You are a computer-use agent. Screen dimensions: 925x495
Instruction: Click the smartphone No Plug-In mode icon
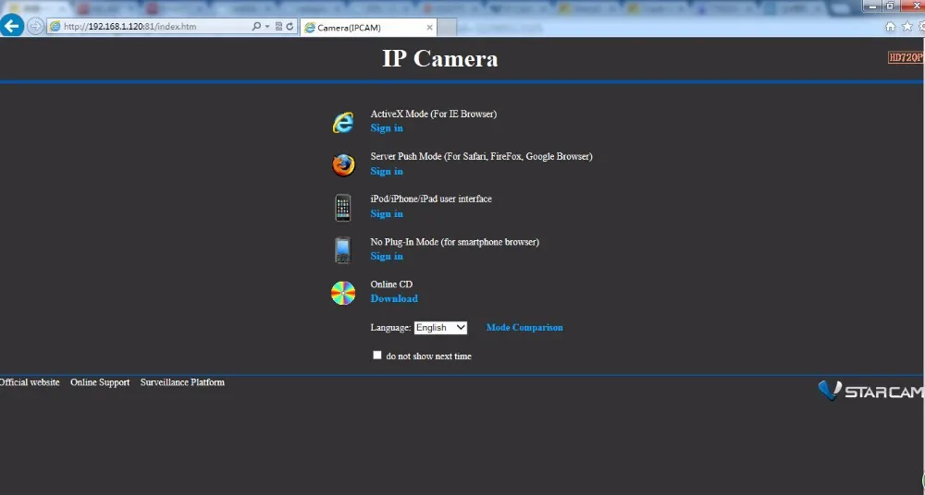pos(342,250)
